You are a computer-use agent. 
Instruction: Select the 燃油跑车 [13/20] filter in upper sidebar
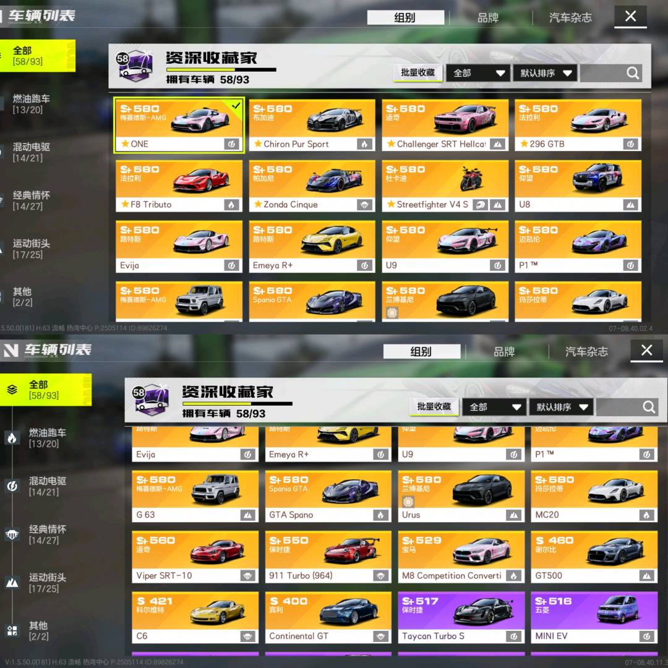[31, 104]
